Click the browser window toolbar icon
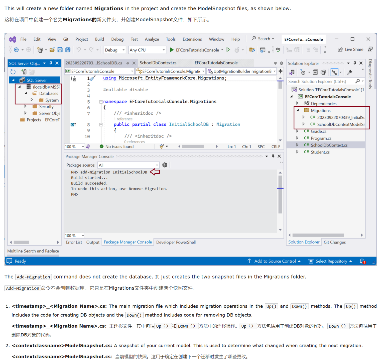 (x=263, y=50)
